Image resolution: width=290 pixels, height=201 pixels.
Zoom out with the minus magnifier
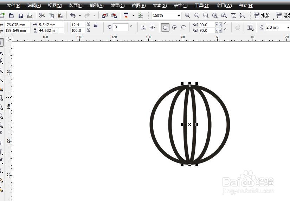click(196, 15)
